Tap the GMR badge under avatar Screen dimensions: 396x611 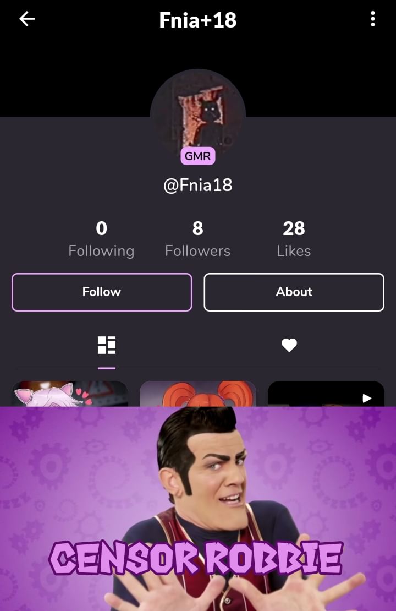click(198, 156)
